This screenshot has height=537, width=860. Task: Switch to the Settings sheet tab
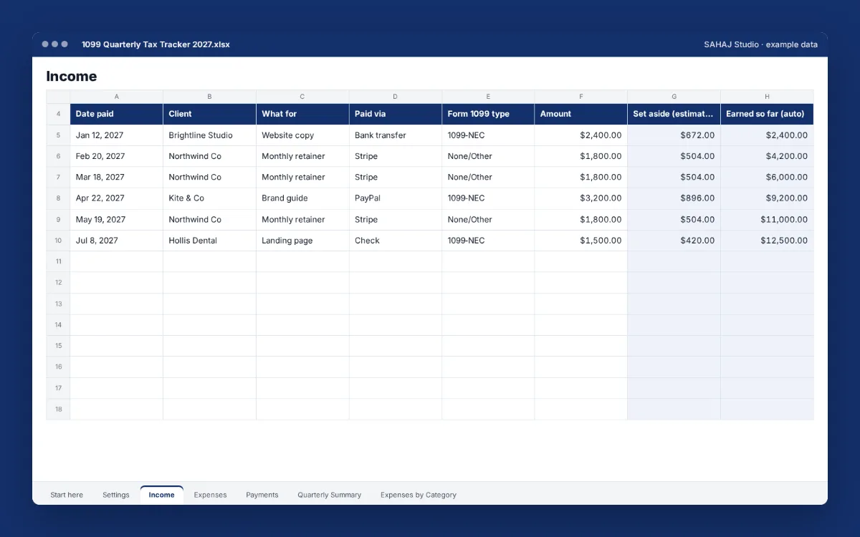click(116, 495)
